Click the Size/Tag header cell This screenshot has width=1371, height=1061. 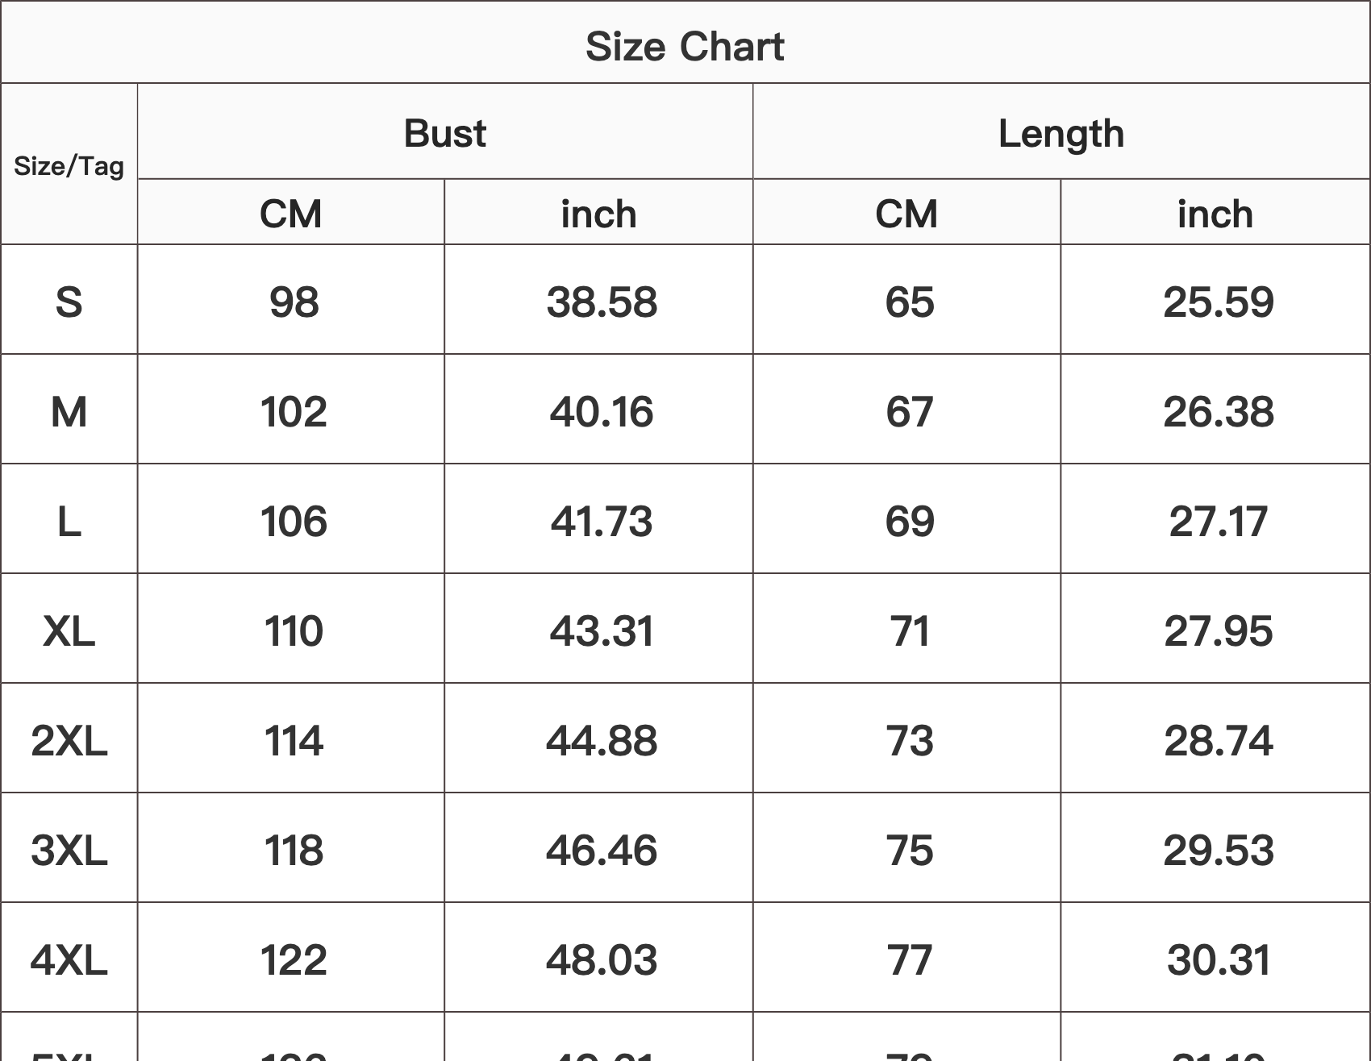pyautogui.click(x=69, y=166)
